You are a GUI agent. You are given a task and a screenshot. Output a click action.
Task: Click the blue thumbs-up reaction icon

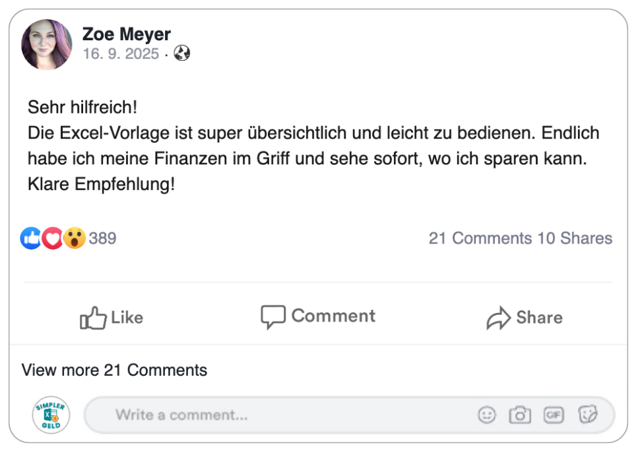click(31, 238)
